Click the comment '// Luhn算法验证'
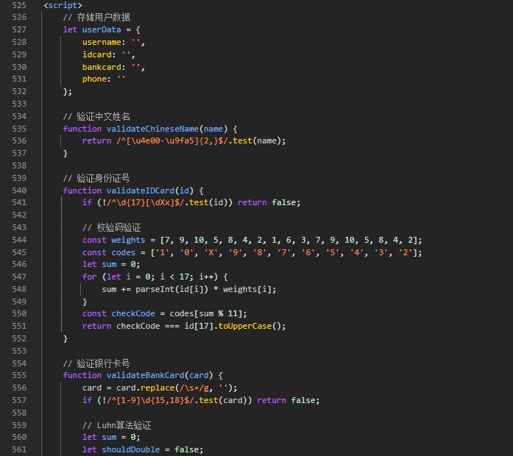Viewport: 513px width, 456px height. point(117,425)
